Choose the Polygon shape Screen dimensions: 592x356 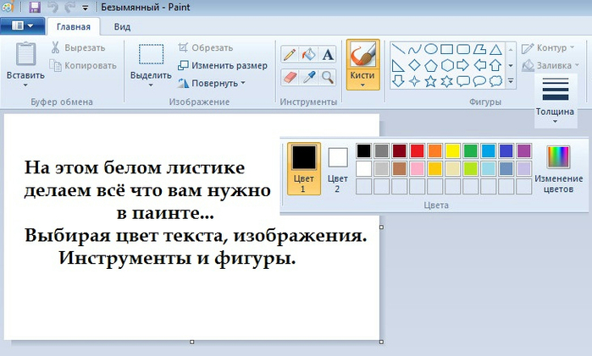[479, 49]
